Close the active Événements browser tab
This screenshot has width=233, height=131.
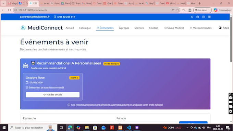point(36,3)
